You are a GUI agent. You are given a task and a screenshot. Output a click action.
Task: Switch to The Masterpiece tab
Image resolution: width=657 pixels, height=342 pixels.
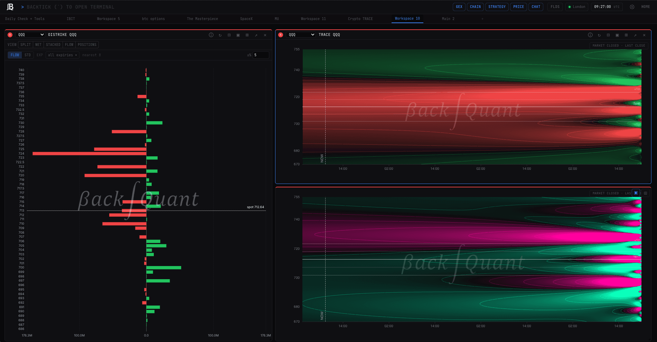tap(203, 19)
